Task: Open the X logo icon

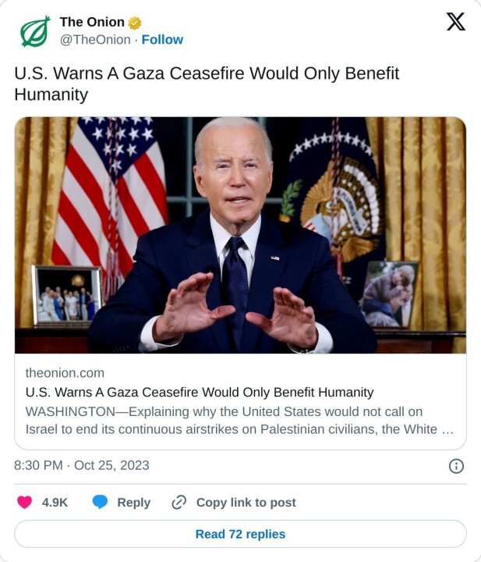Action: pos(455,22)
